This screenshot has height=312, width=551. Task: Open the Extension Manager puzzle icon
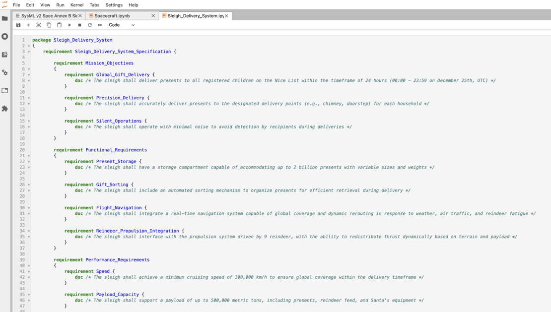(5, 109)
